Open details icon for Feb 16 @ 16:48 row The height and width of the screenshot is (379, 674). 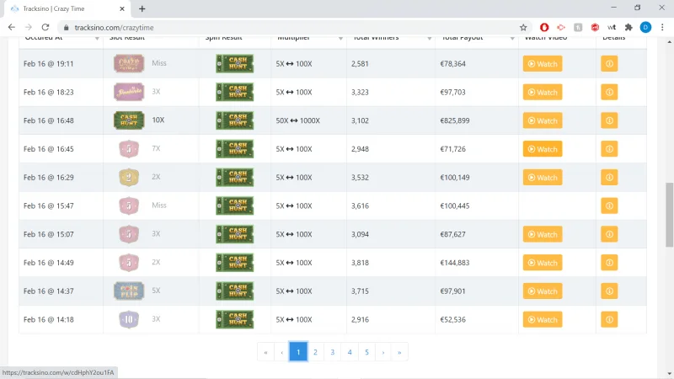(609, 120)
